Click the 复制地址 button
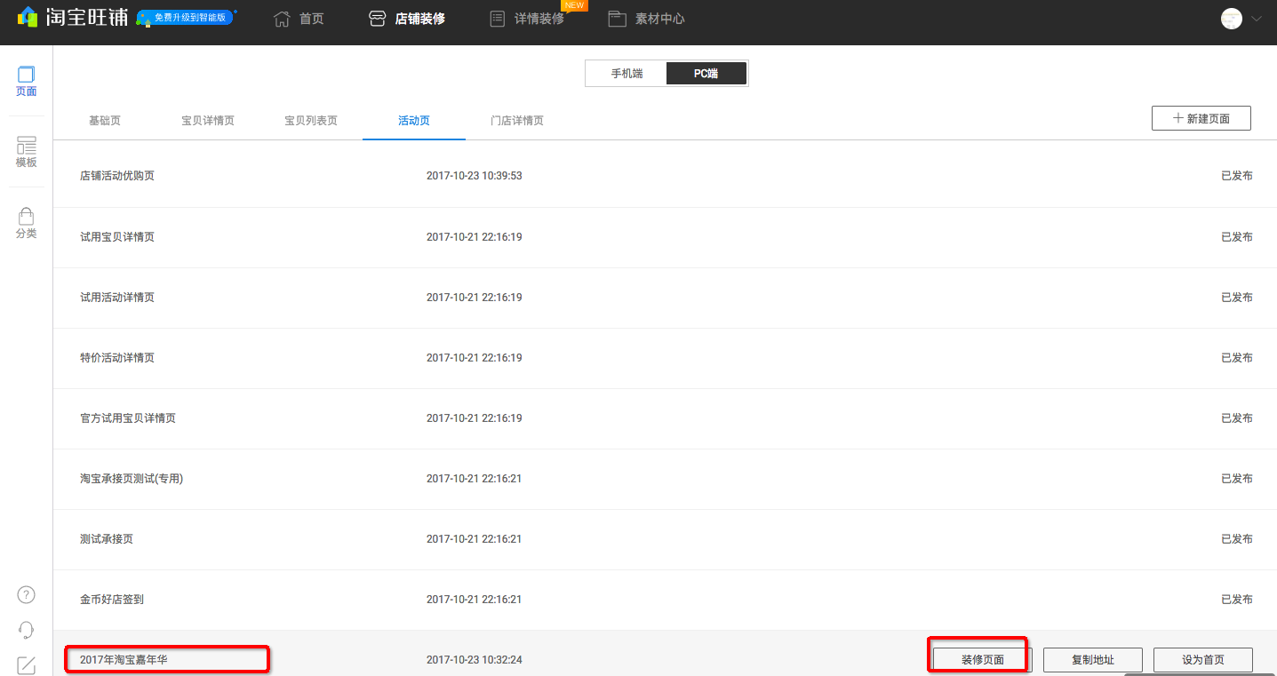Viewport: 1277px width, 676px height. coord(1093,660)
